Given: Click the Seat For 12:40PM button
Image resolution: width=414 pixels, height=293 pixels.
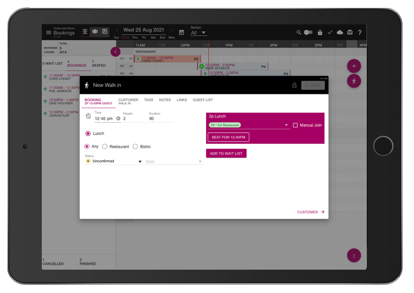Looking at the screenshot, I should pyautogui.click(x=228, y=137).
